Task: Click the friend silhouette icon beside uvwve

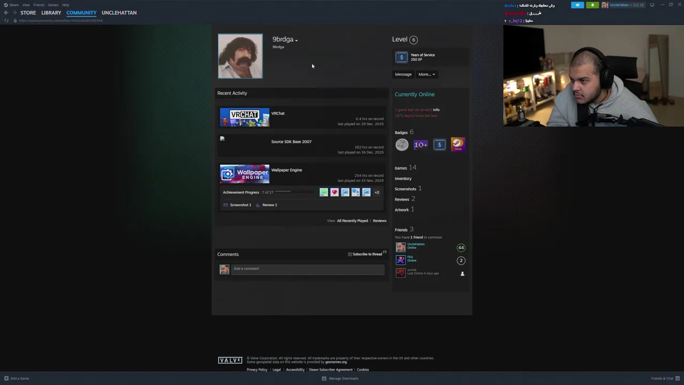Action: (x=462, y=274)
